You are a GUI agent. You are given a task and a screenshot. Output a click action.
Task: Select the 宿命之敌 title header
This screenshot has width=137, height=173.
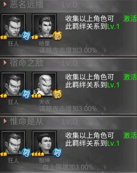pos(27,63)
